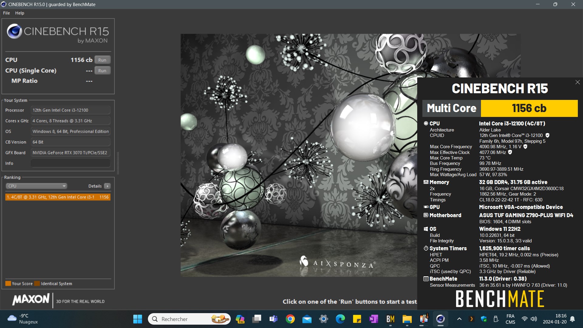Run the CPU (Single Core) test
The image size is (583, 328).
click(x=102, y=70)
